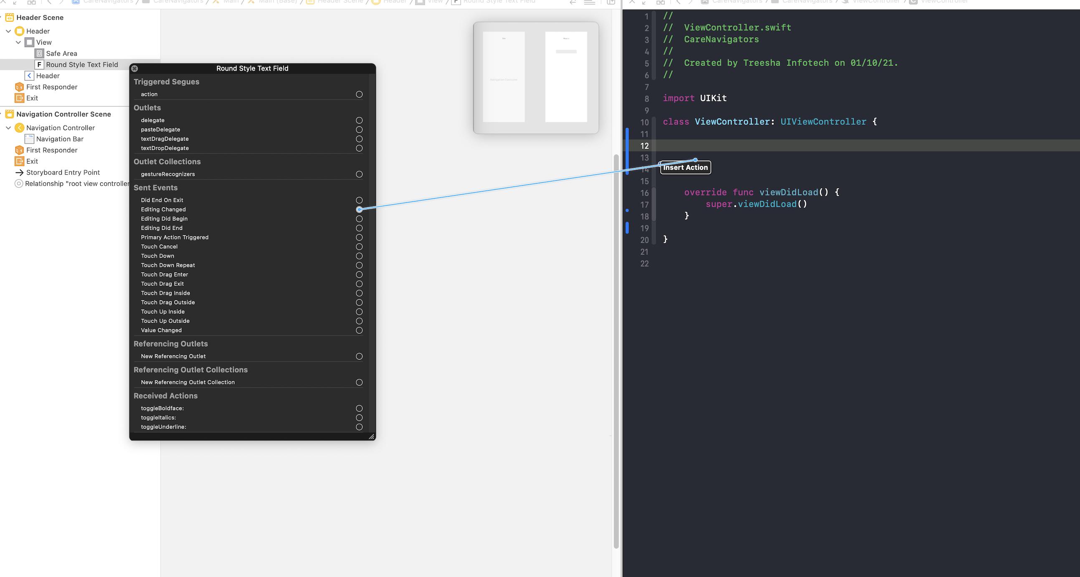
Task: Click the toggleBoldface: received action circle
Action: (359, 408)
